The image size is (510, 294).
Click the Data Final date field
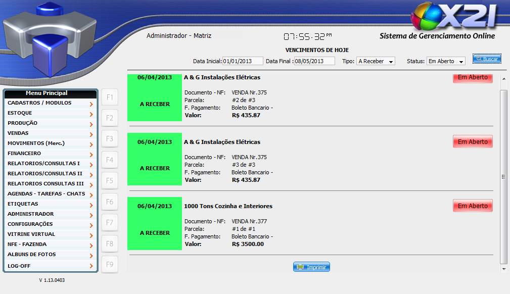pos(314,61)
